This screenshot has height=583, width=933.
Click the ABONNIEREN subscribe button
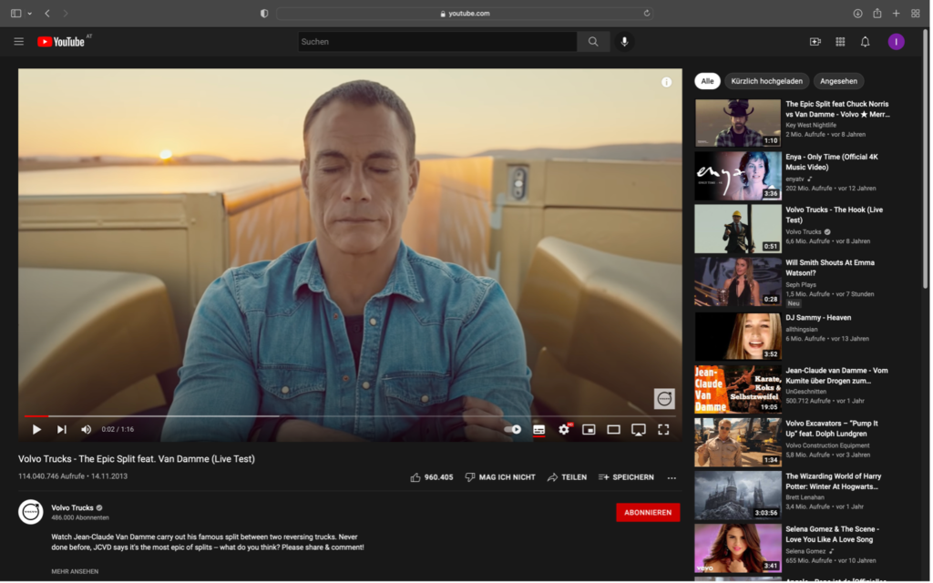pos(648,513)
